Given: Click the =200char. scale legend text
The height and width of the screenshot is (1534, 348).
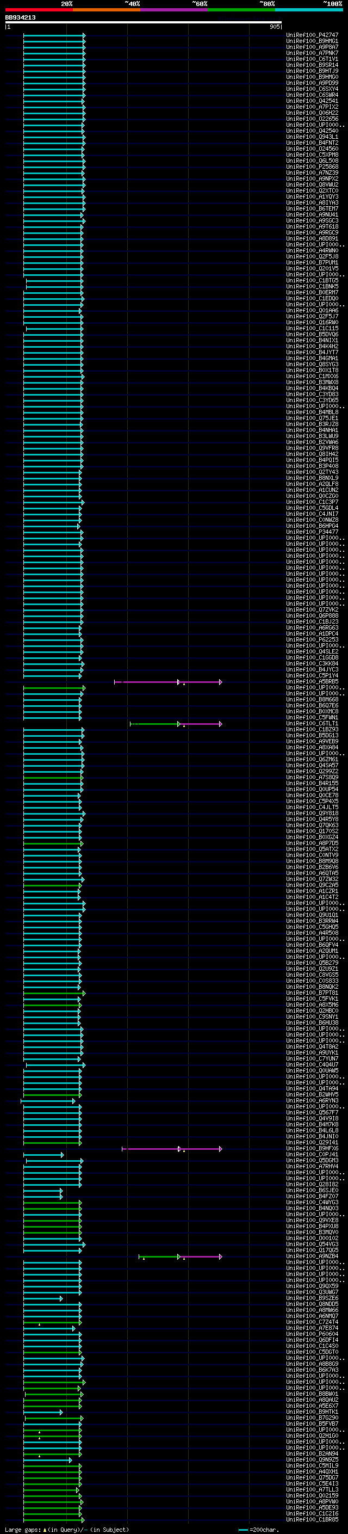Looking at the screenshot, I should [264, 1530].
